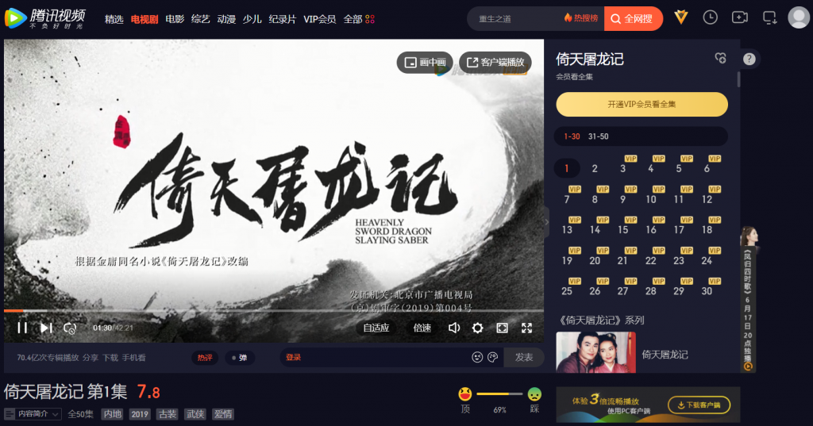Image resolution: width=813 pixels, height=426 pixels.
Task: Open the 纪录片 section
Action: (x=282, y=19)
